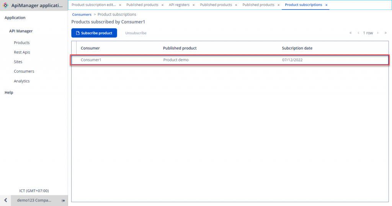Collapse the API Manager tree node

(21, 31)
